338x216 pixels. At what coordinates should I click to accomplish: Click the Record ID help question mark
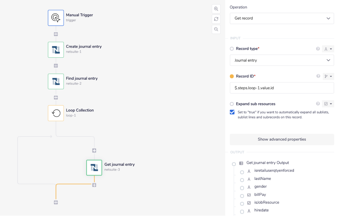[x=318, y=76]
